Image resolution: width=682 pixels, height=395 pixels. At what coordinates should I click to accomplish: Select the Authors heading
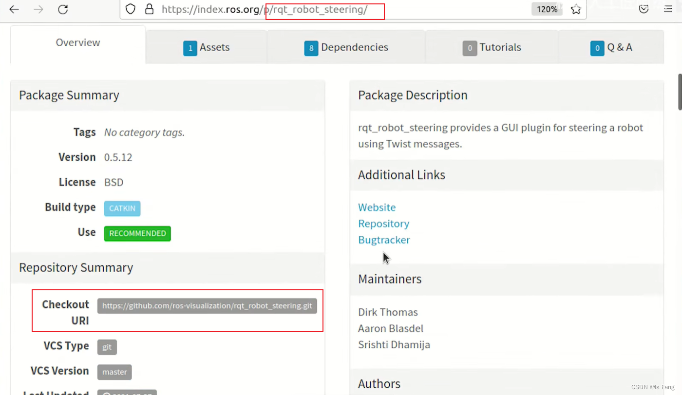[x=379, y=384]
